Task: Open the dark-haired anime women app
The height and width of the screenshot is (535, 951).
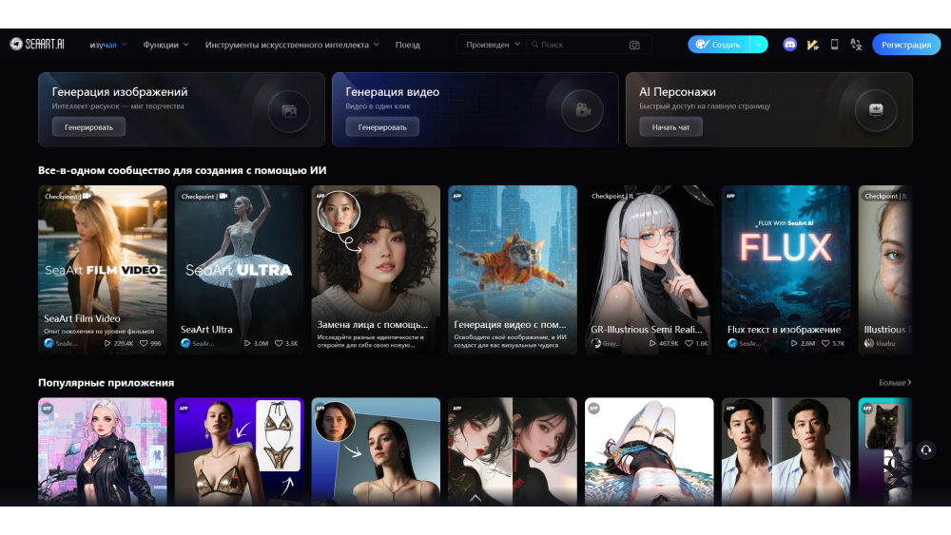Action: (x=513, y=451)
